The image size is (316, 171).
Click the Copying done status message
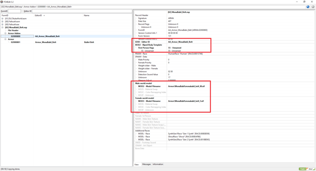tap(11, 169)
